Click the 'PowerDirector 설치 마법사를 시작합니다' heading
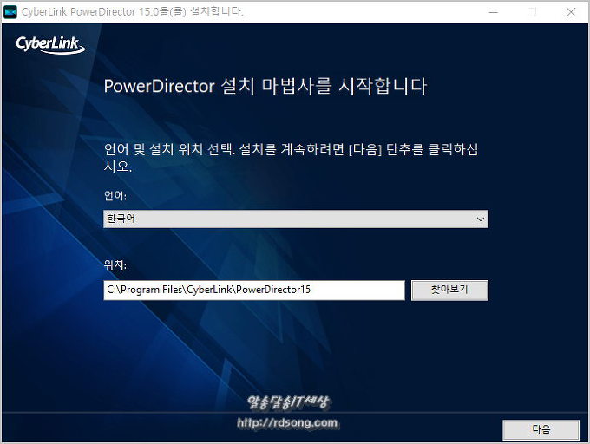The width and height of the screenshot is (590, 444). pyautogui.click(x=265, y=86)
